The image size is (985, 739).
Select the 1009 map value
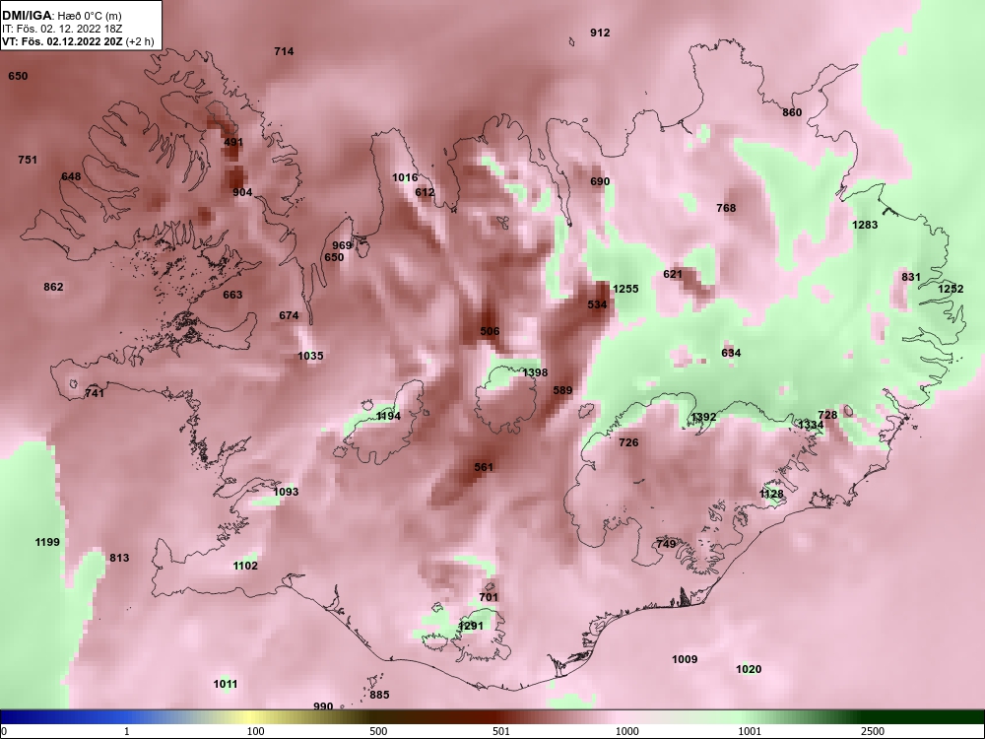(x=685, y=660)
